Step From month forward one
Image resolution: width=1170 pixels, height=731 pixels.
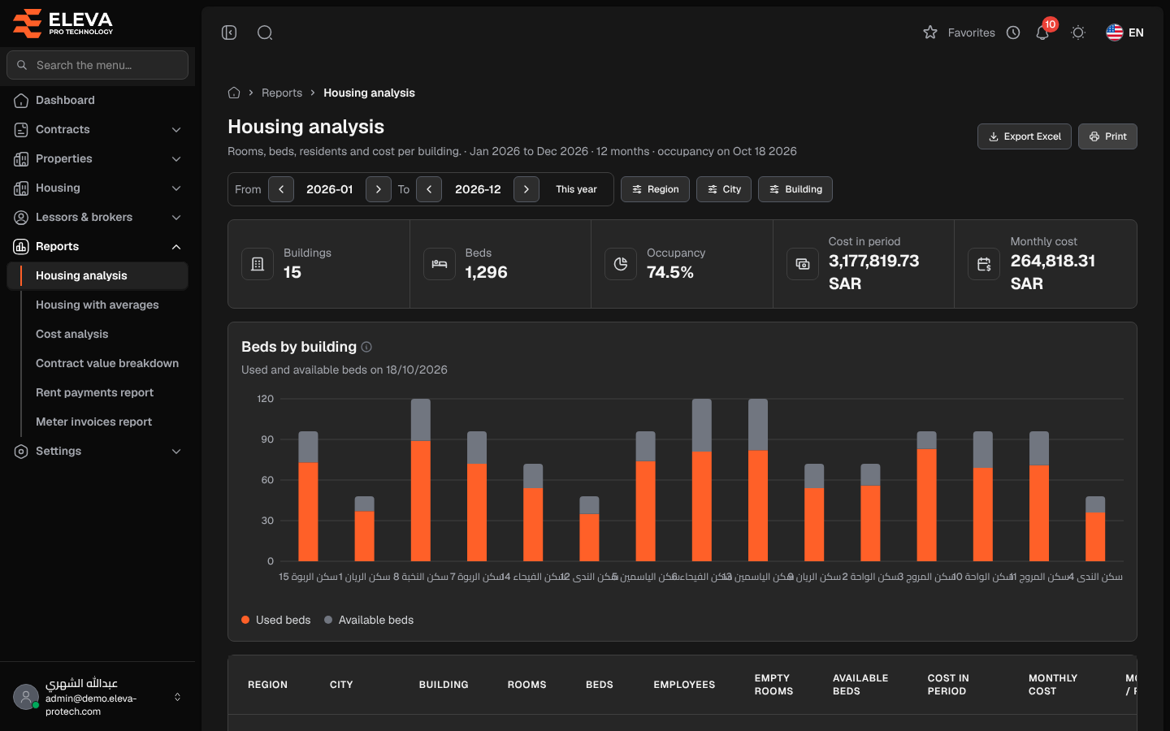(x=379, y=189)
